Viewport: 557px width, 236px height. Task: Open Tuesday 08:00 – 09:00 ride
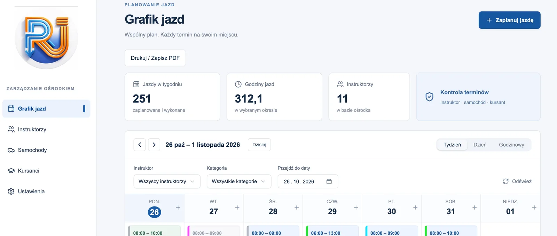(214, 231)
